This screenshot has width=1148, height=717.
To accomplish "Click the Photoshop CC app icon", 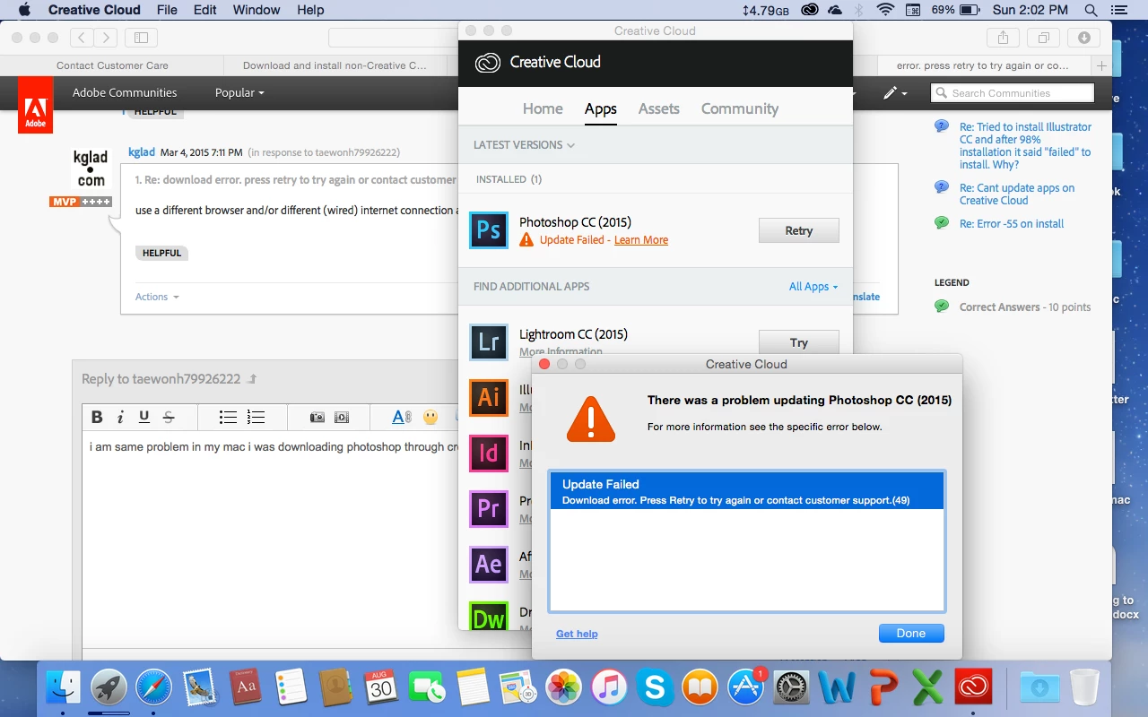I will click(x=489, y=230).
